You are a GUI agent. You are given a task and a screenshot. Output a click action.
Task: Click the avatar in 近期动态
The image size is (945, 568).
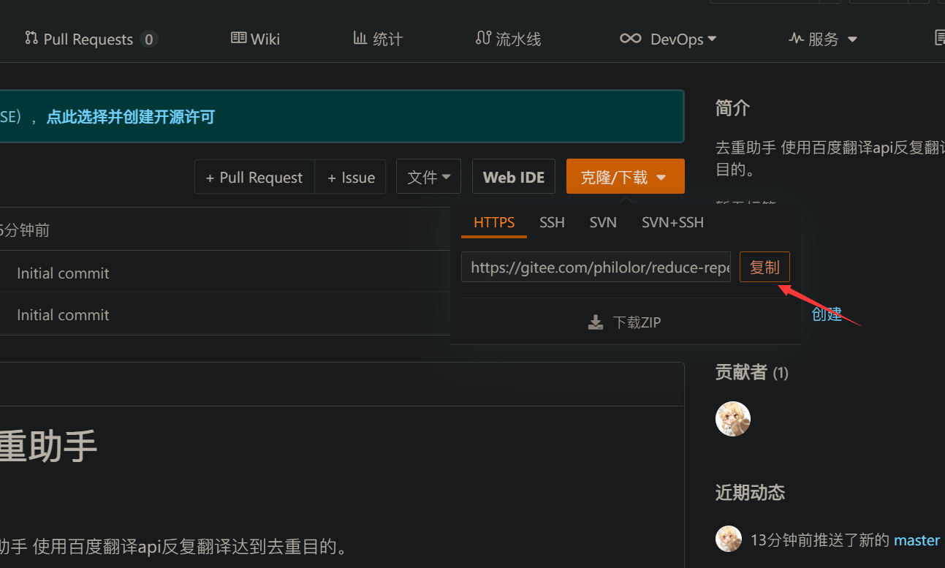728,539
